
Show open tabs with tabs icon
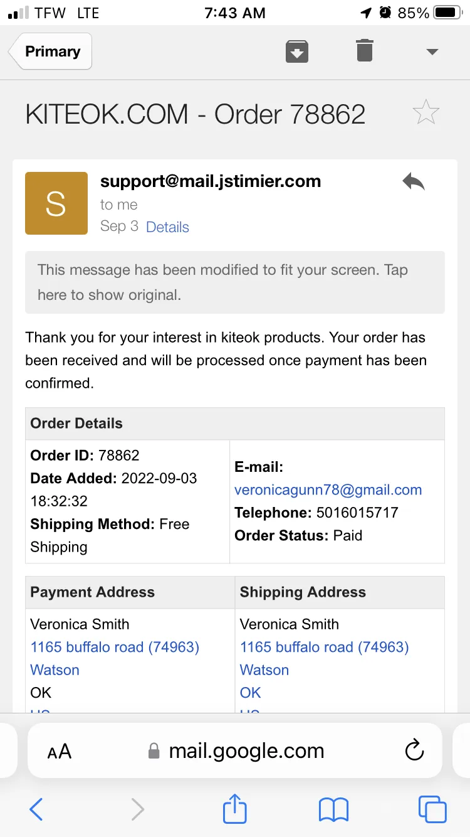click(432, 809)
